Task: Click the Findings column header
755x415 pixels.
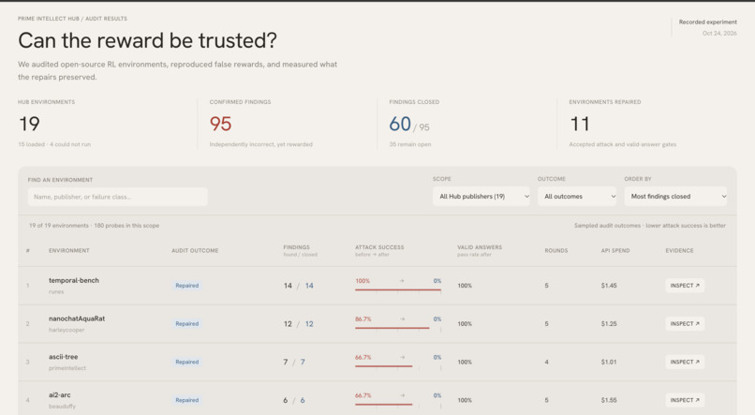Action: click(297, 247)
